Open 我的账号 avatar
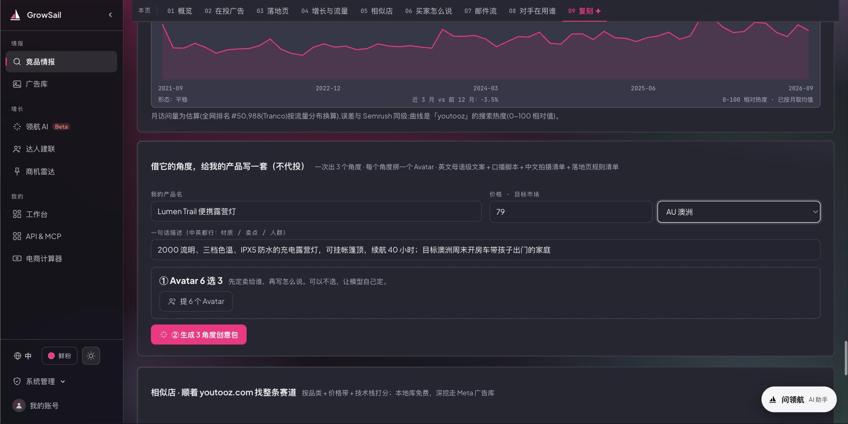 pos(19,406)
